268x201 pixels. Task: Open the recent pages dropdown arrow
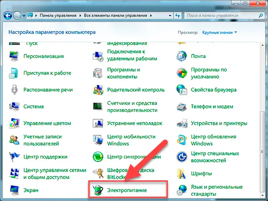tap(24, 15)
